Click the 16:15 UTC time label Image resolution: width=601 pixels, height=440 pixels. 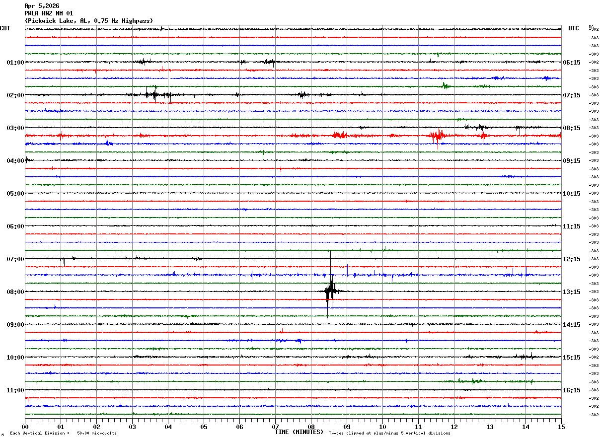tap(572, 390)
